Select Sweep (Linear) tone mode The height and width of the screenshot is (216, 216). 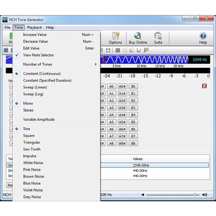(35, 87)
